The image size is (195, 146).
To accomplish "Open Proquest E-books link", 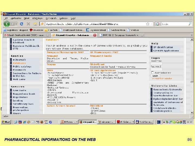I will coord(101,56).
